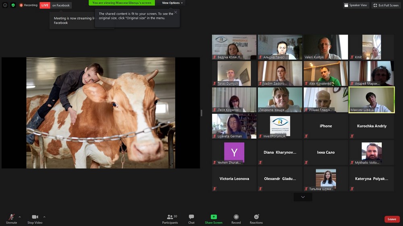
Task: Unmute the microphone
Action: [x=12, y=217]
